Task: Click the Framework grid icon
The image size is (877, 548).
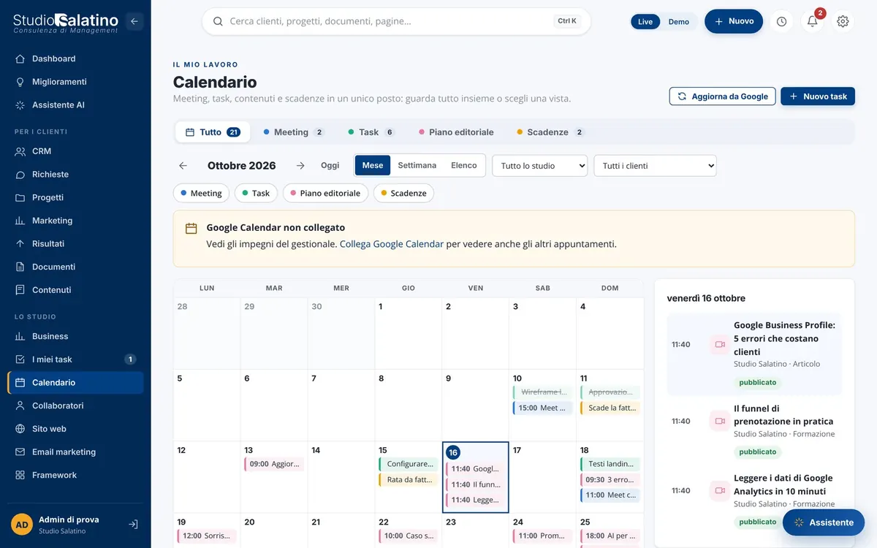Action: [20, 475]
